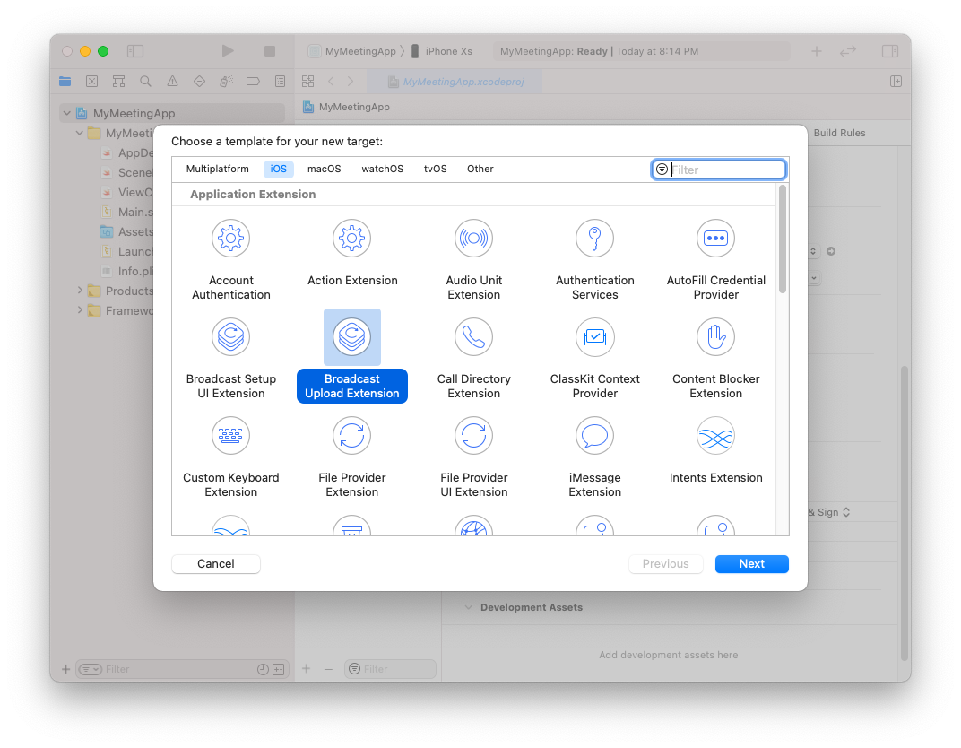Image resolution: width=961 pixels, height=748 pixels.
Task: Toggle the inspectors panel button
Action: click(890, 51)
